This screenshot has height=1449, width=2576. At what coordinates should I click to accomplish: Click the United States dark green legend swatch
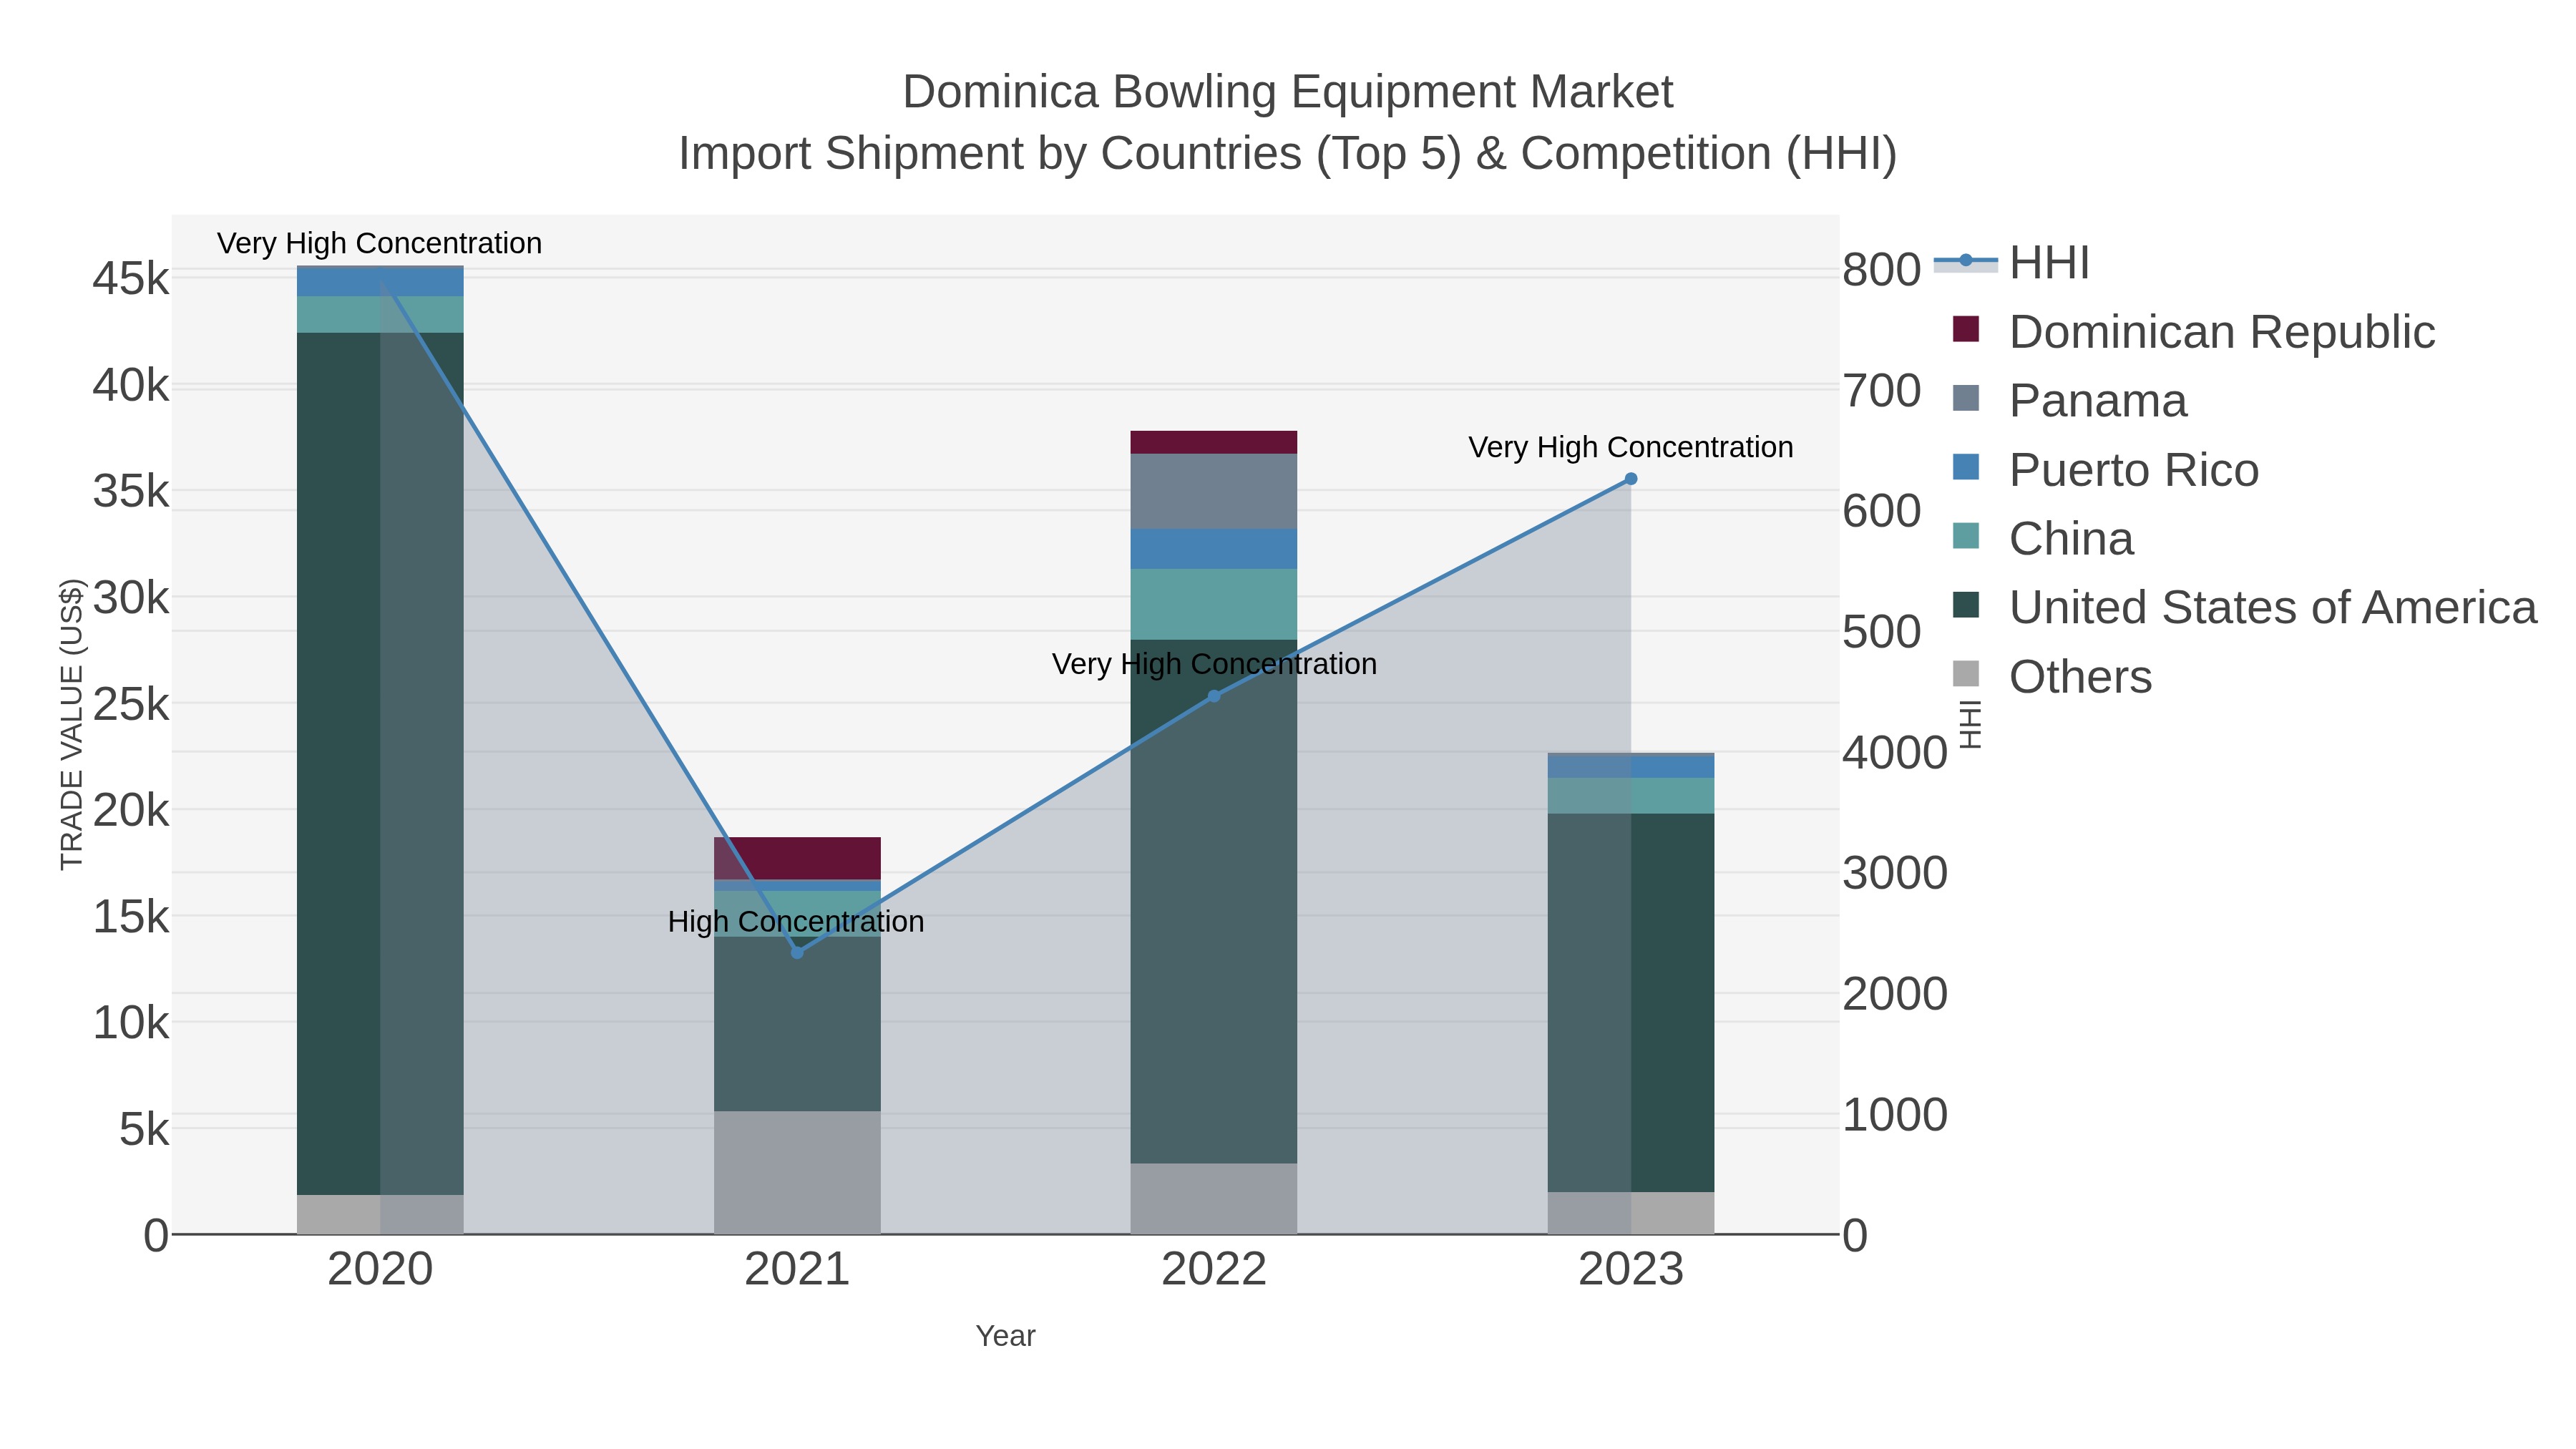point(1966,605)
